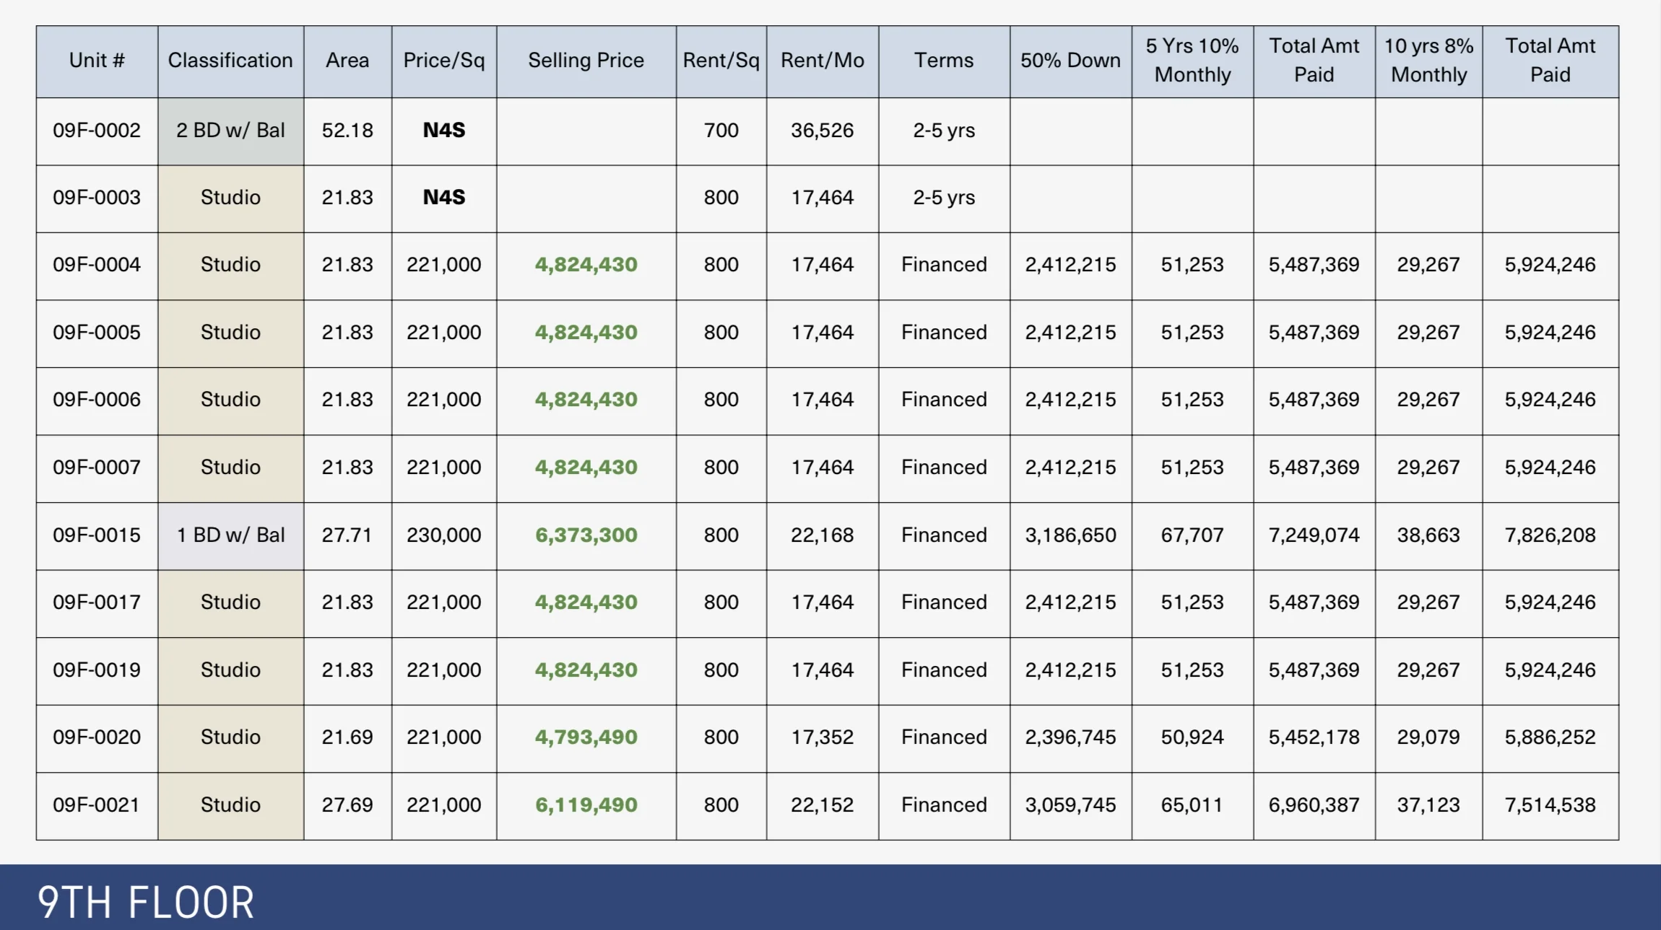Select area value 21.69
Image resolution: width=1661 pixels, height=930 pixels.
347,737
